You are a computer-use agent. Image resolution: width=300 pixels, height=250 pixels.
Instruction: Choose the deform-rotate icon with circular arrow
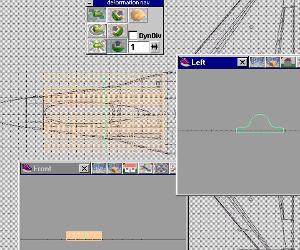tap(97, 31)
